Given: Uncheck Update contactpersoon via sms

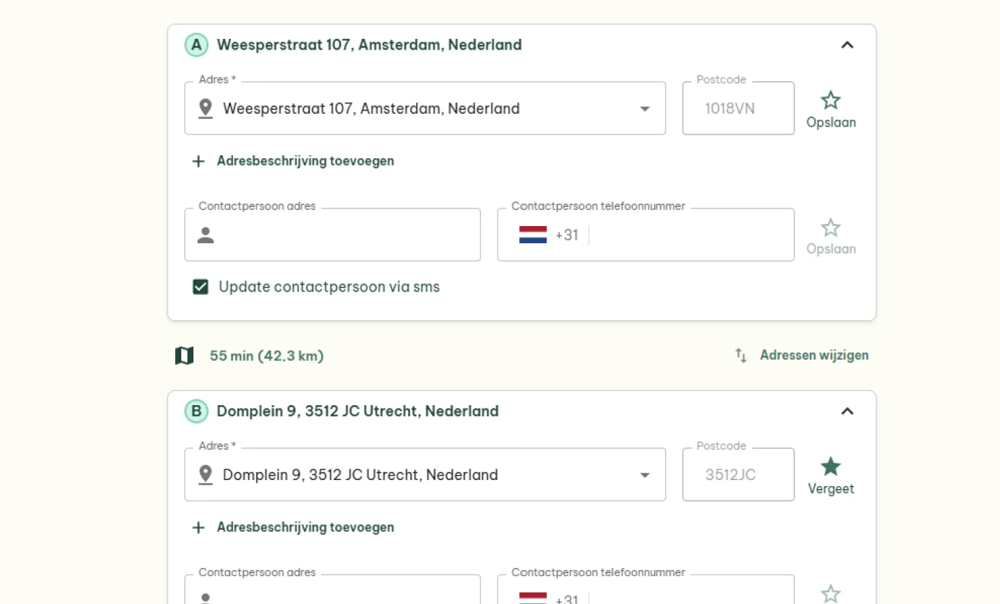Looking at the screenshot, I should click(x=200, y=287).
